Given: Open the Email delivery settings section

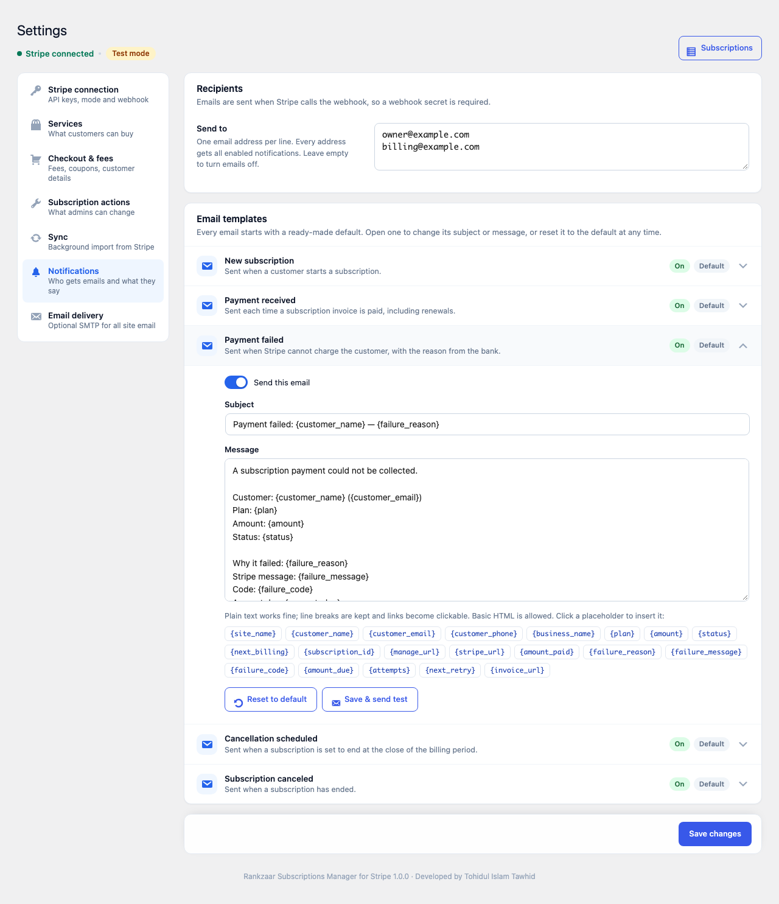Looking at the screenshot, I should click(x=93, y=320).
